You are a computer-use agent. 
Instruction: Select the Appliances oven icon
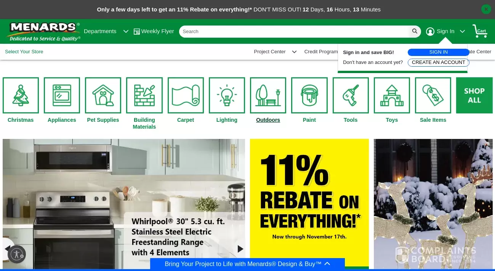click(x=62, y=95)
